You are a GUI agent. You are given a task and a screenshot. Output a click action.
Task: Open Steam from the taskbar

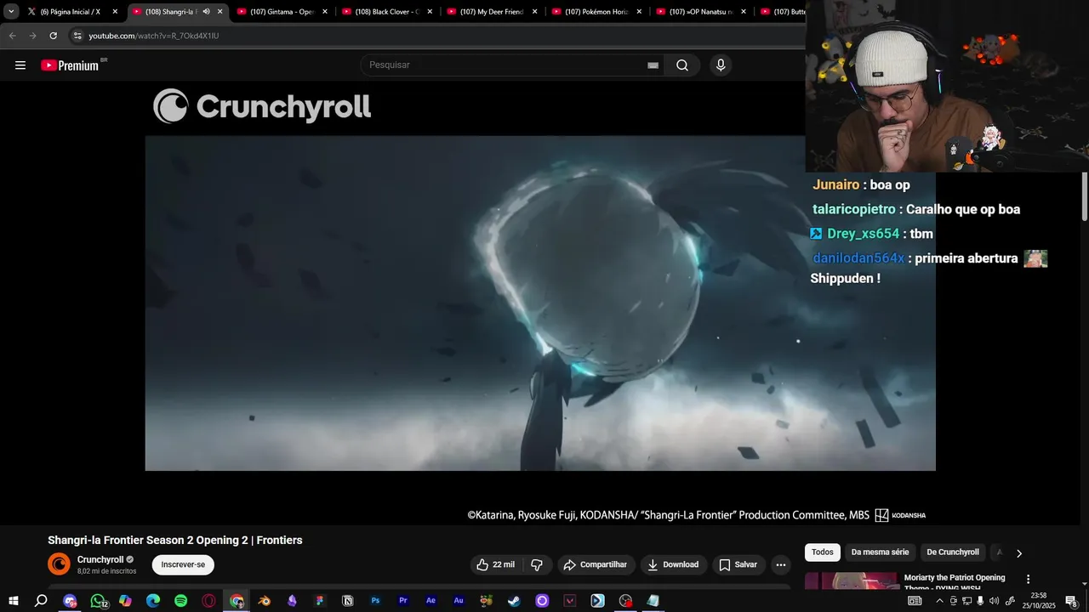[514, 601]
